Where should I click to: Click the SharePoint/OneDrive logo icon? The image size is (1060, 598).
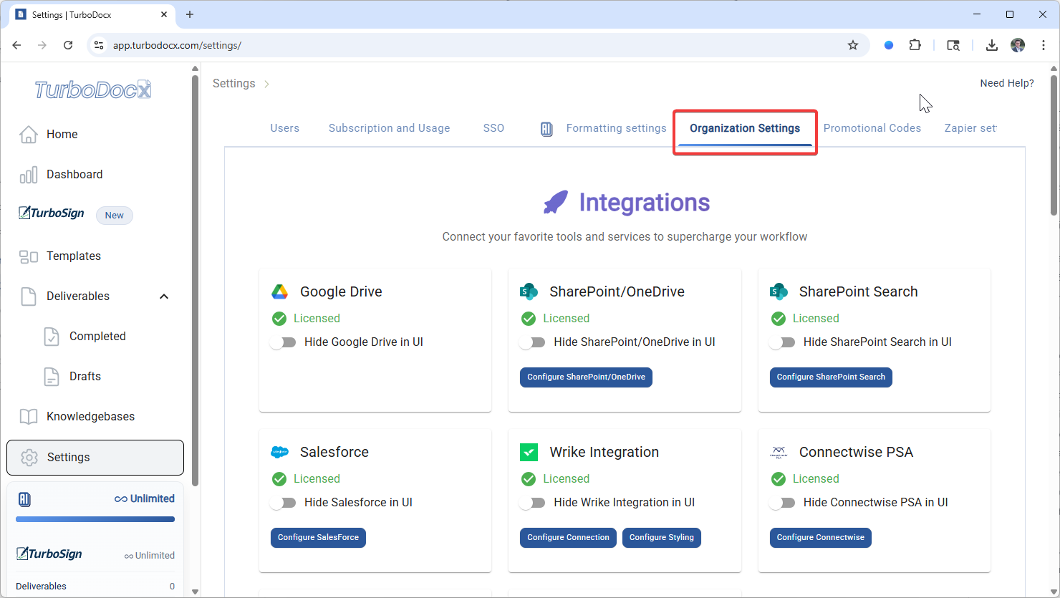pyautogui.click(x=529, y=291)
